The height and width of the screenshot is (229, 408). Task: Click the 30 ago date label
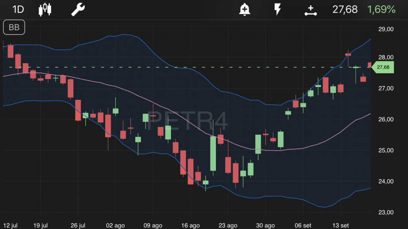(265, 225)
